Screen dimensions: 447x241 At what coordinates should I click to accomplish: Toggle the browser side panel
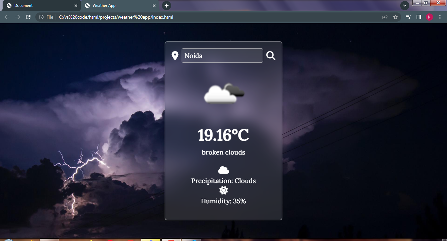(x=419, y=17)
